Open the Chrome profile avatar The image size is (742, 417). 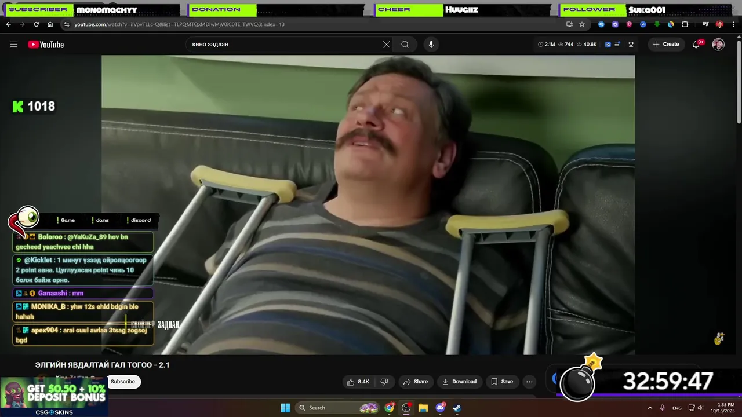click(x=719, y=24)
